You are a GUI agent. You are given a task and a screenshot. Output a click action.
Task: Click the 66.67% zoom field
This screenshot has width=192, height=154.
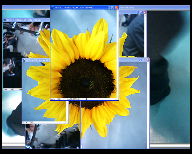26,123
